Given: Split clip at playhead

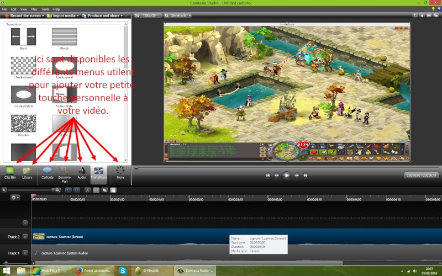Looking at the screenshot, I should (96, 190).
